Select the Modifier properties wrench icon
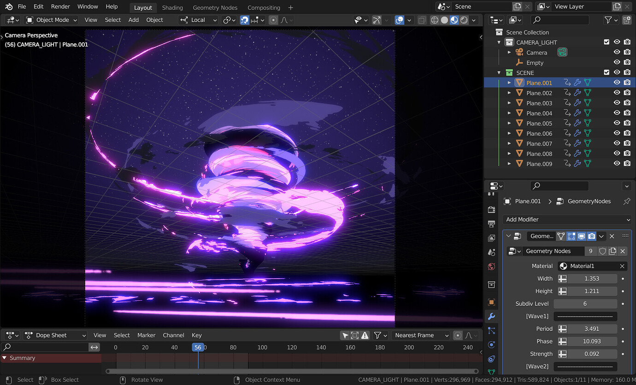The height and width of the screenshot is (385, 636). point(491,317)
